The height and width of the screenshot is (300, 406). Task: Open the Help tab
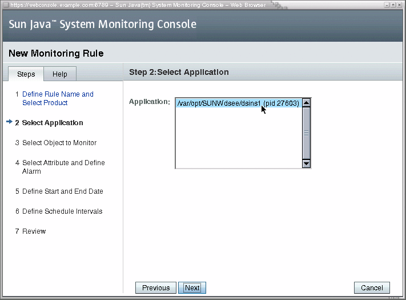tap(60, 74)
